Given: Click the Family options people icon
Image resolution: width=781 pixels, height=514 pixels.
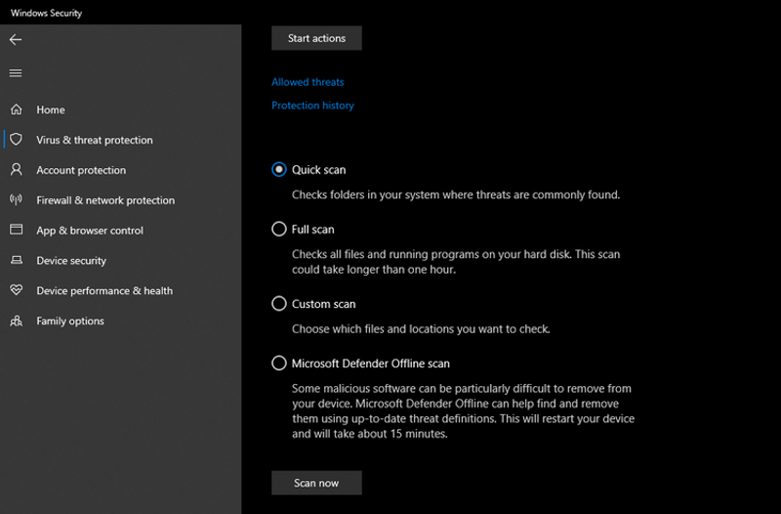Looking at the screenshot, I should [16, 321].
